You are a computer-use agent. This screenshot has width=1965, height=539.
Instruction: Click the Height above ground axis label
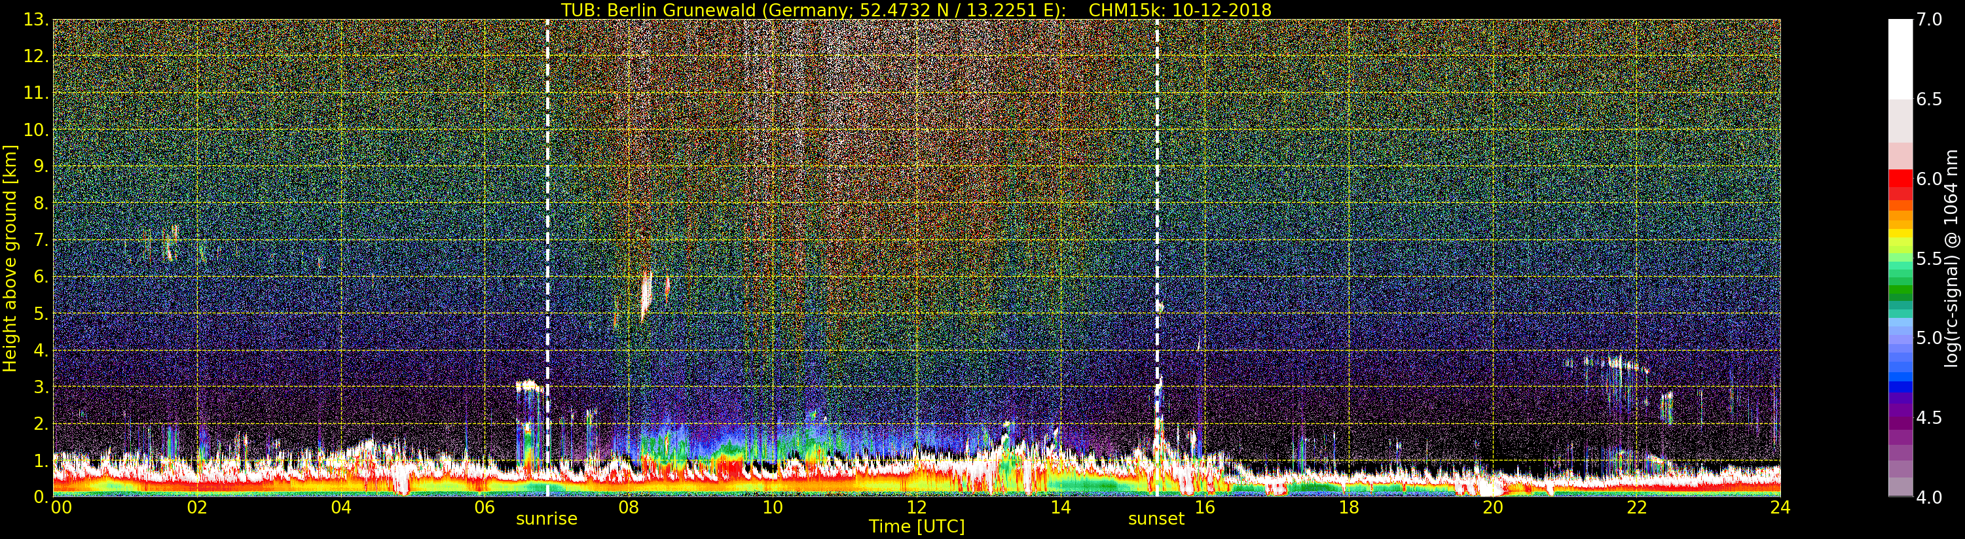[x=10, y=258]
